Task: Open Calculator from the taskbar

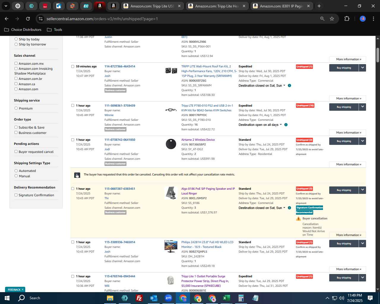Action: click(241, 298)
